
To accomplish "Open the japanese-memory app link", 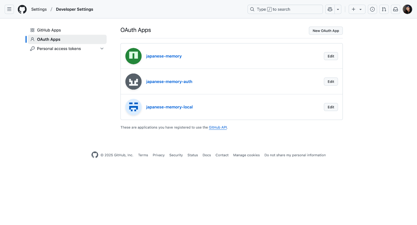I will point(164,56).
